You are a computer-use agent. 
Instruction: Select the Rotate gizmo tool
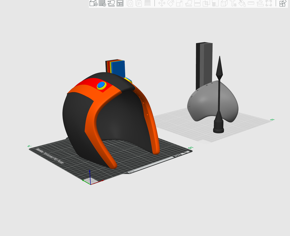point(171,3)
